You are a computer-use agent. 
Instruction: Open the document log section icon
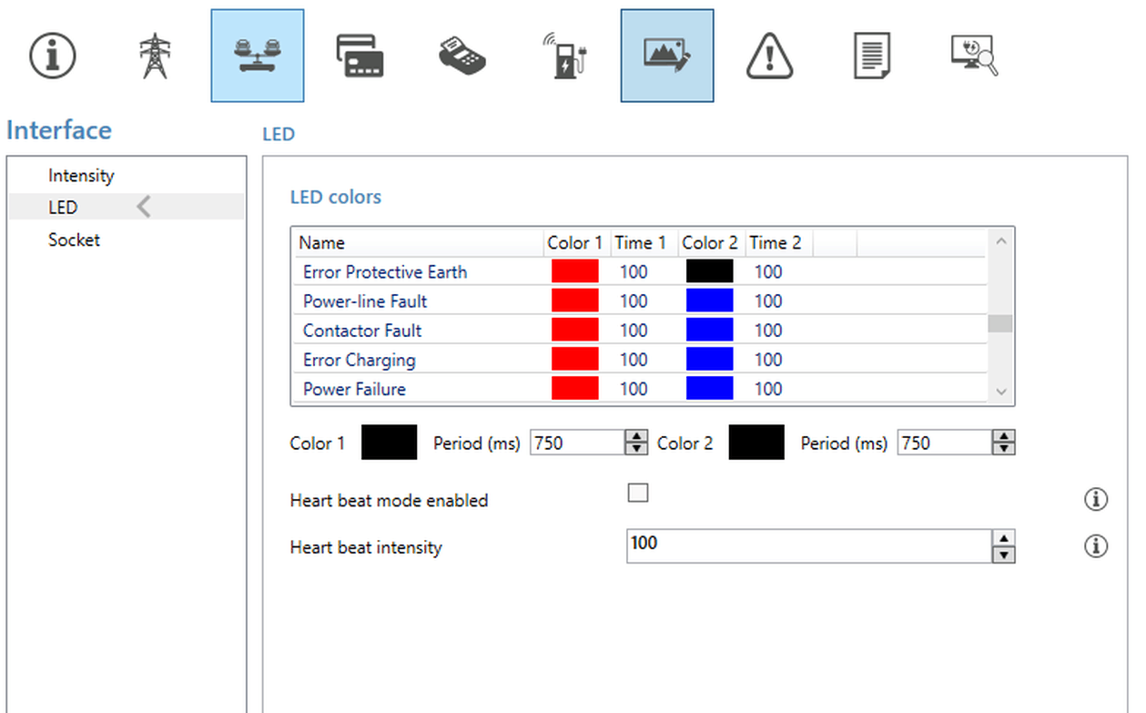872,56
